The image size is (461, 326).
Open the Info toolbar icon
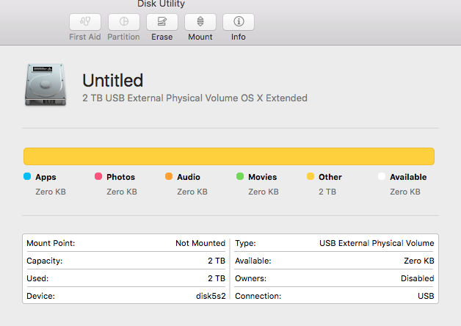pos(239,22)
